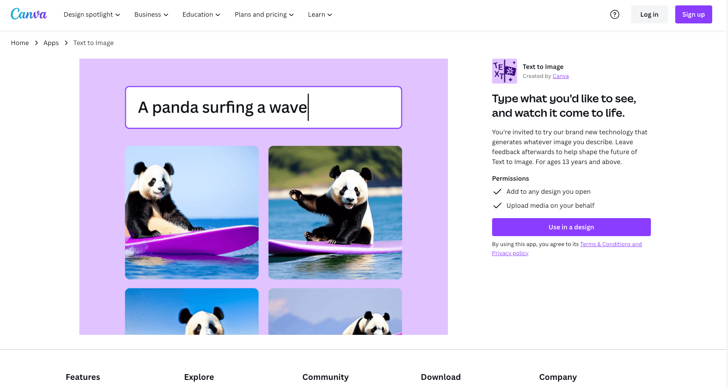This screenshot has width=728, height=388.
Task: Click the 'Upload media on your behalf' permission
Action: point(550,205)
